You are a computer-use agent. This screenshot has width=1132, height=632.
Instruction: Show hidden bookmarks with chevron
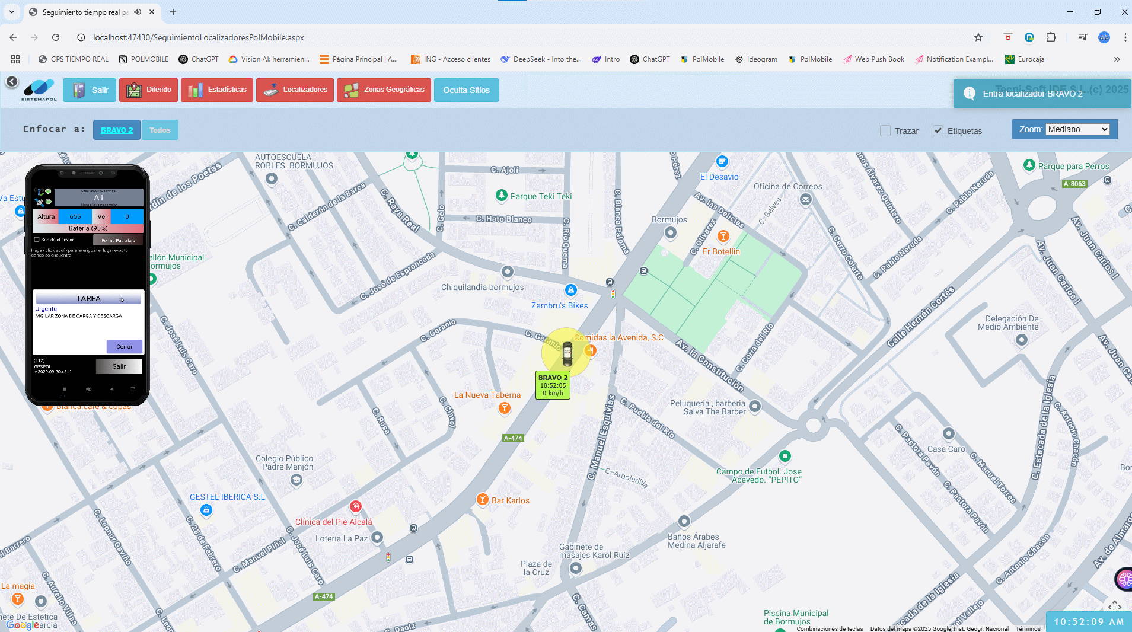(1117, 59)
